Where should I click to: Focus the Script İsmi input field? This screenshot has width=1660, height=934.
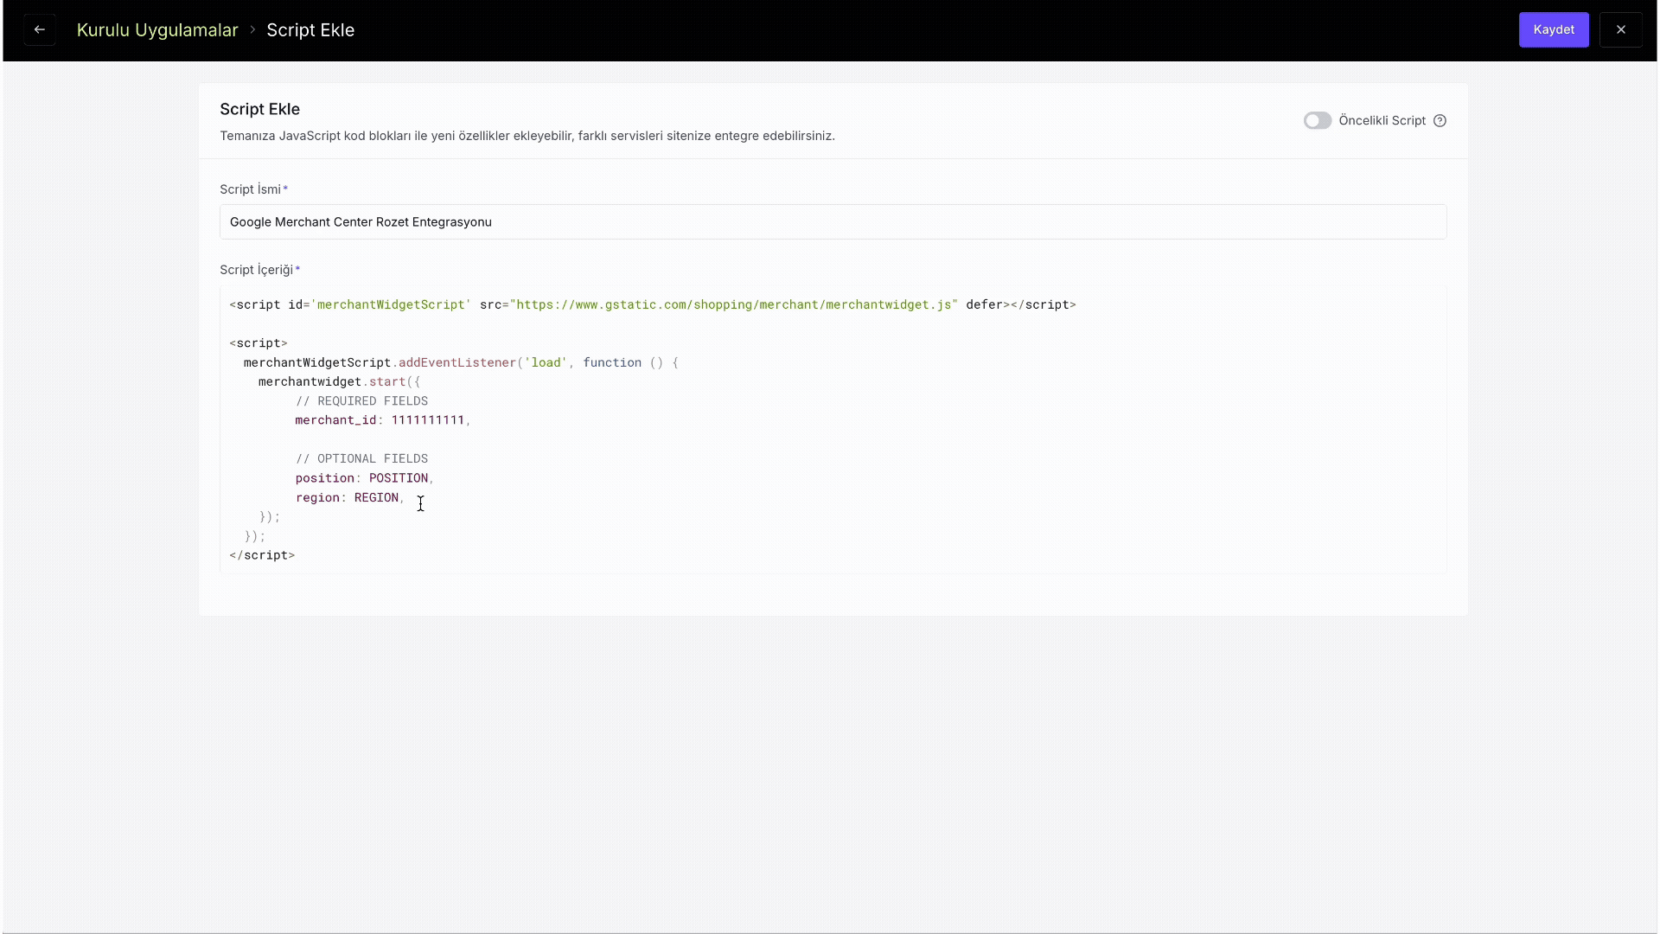[x=832, y=222]
